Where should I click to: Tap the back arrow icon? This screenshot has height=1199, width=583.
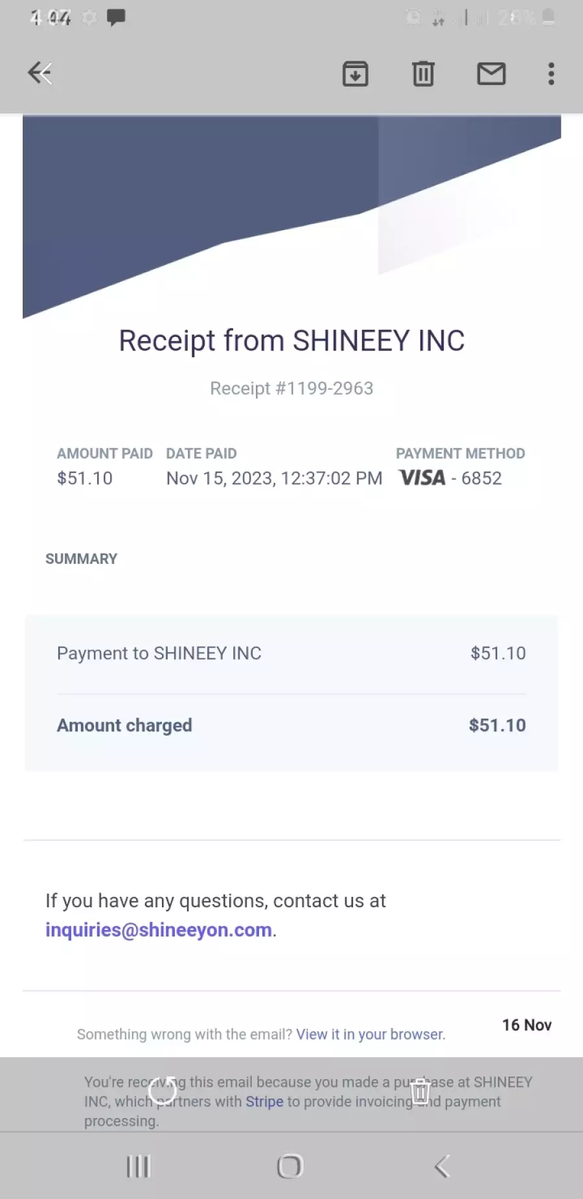[40, 73]
